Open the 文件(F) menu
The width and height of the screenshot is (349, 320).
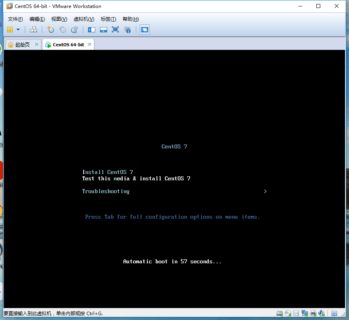point(16,19)
